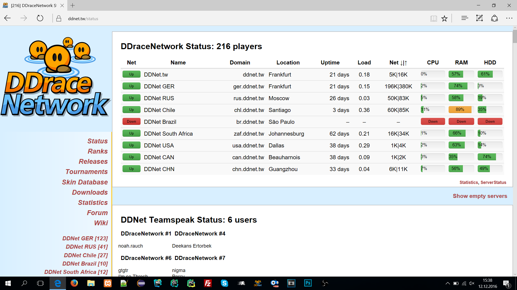Click the back arrow in browser
This screenshot has width=517, height=290.
click(8, 18)
